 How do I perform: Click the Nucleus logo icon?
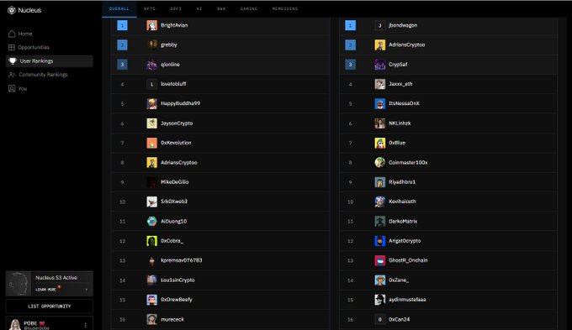tap(12, 10)
